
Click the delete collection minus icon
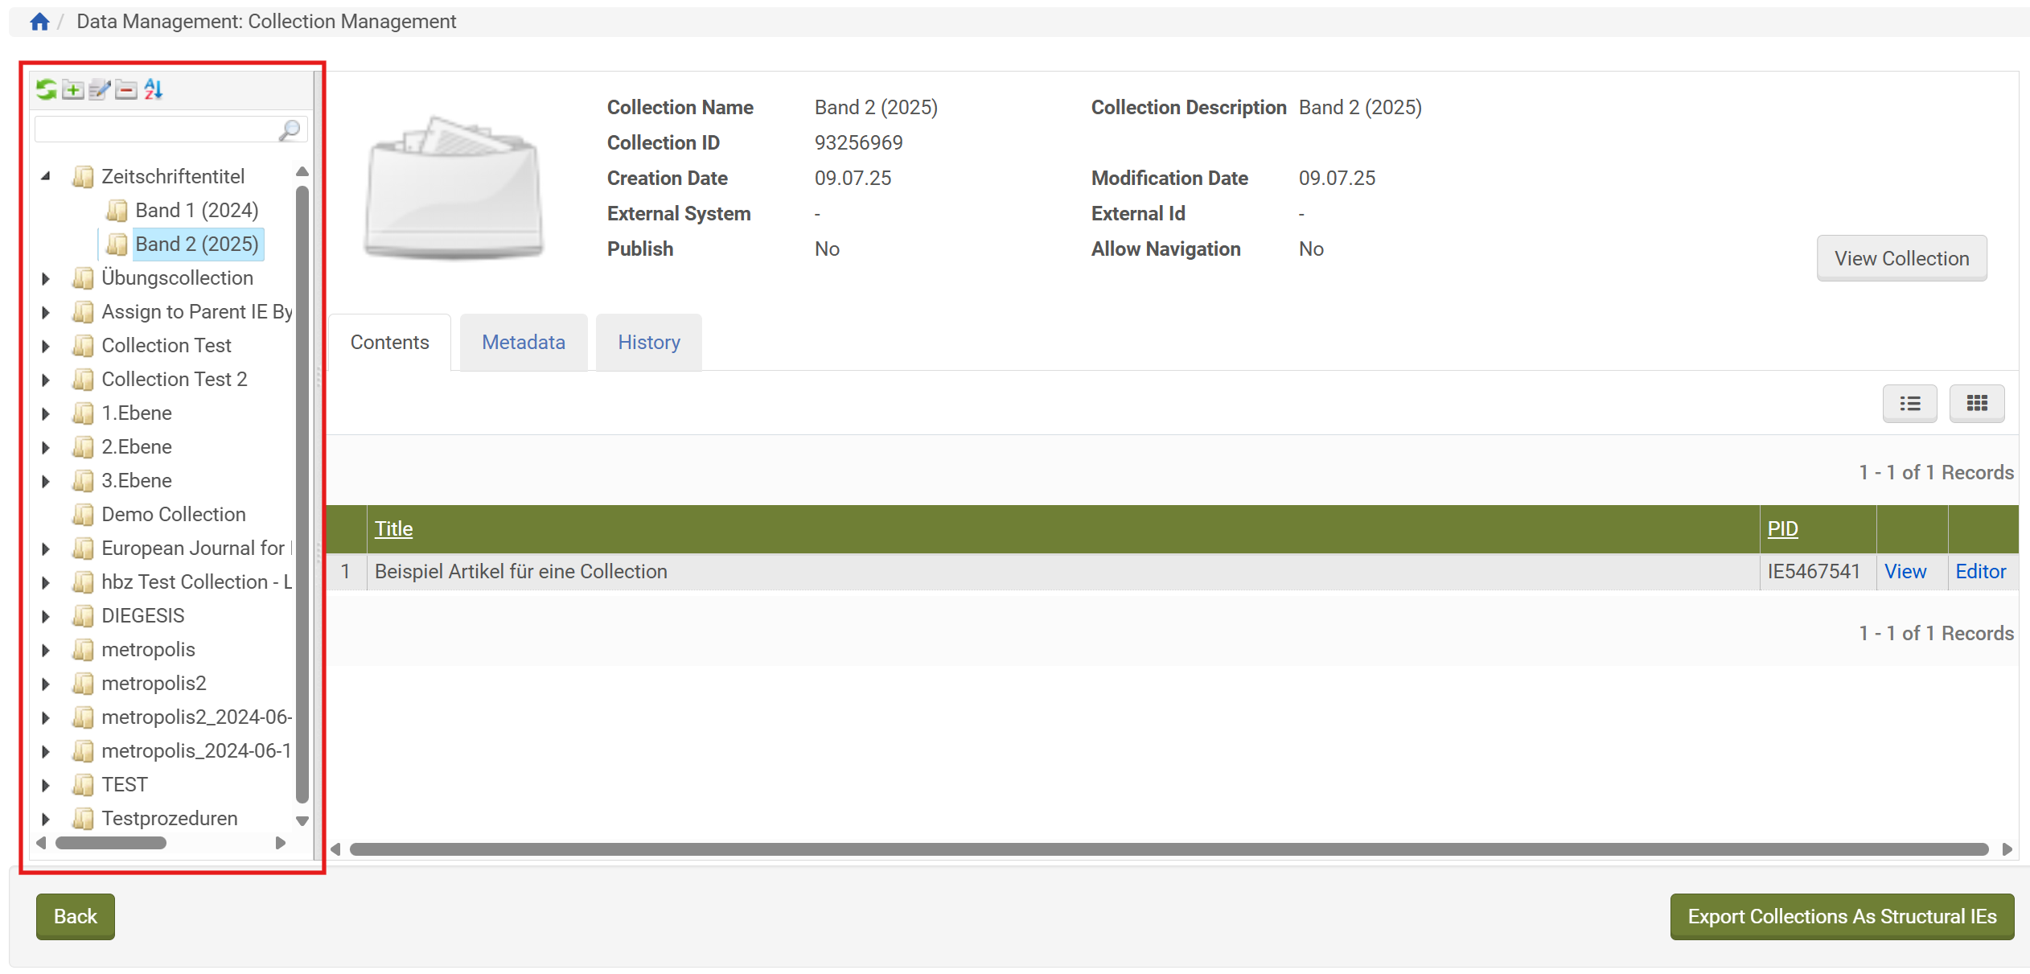point(126,89)
